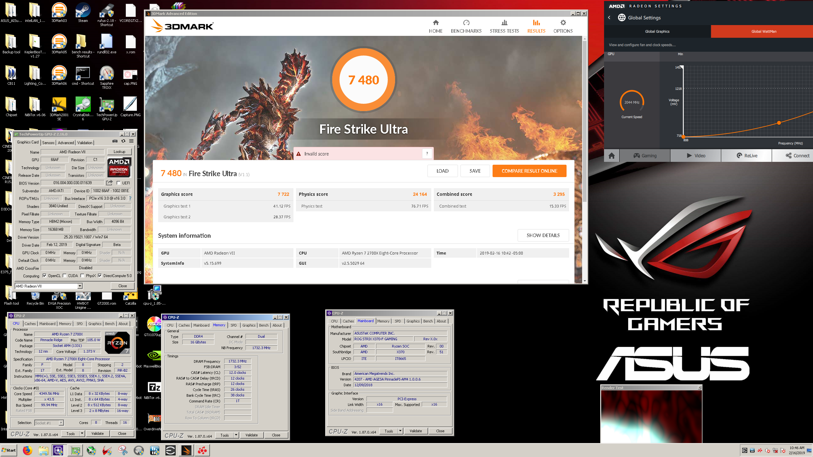Click the muted volume tray icon
Viewport: 813px width, 457px height.
coord(768,450)
